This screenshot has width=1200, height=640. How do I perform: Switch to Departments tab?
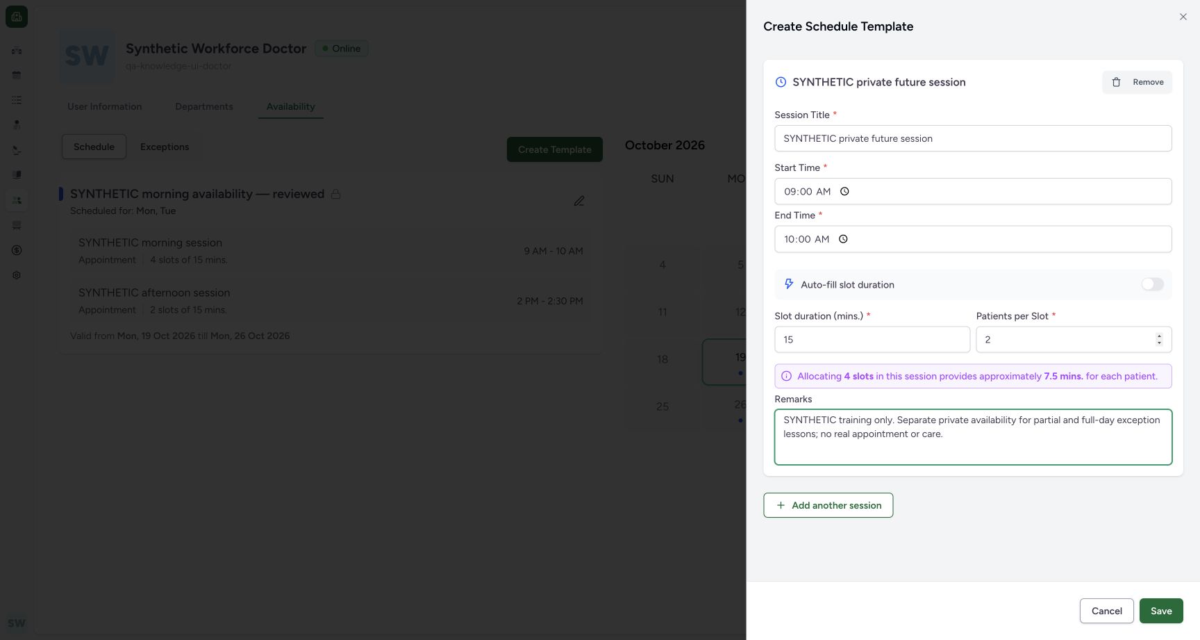(x=204, y=106)
